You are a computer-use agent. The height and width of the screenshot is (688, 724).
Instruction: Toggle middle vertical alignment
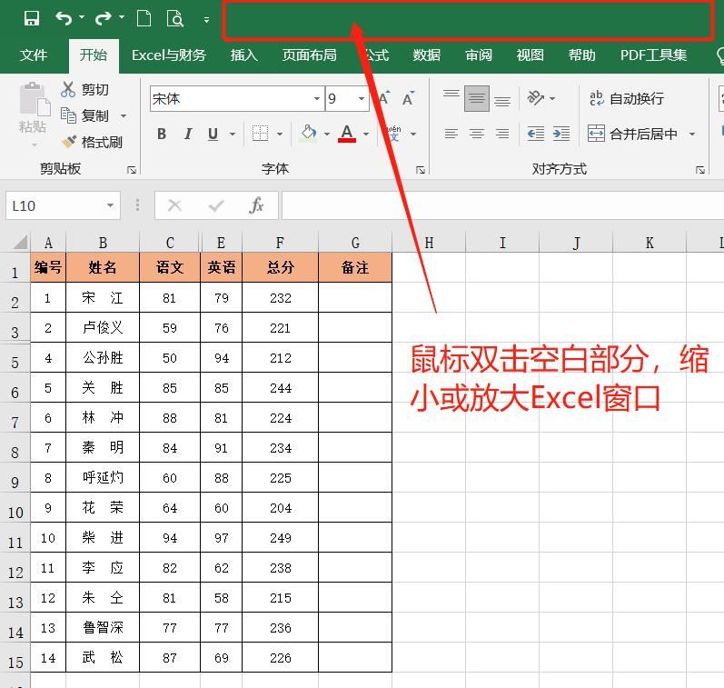(x=477, y=98)
